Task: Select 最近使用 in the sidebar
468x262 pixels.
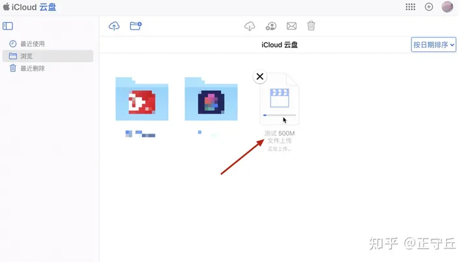Action: pos(47,43)
